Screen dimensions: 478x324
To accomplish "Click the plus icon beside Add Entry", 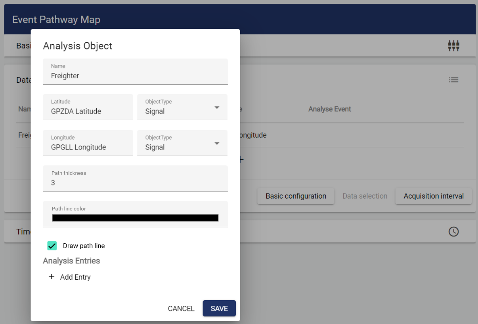I will pos(52,277).
